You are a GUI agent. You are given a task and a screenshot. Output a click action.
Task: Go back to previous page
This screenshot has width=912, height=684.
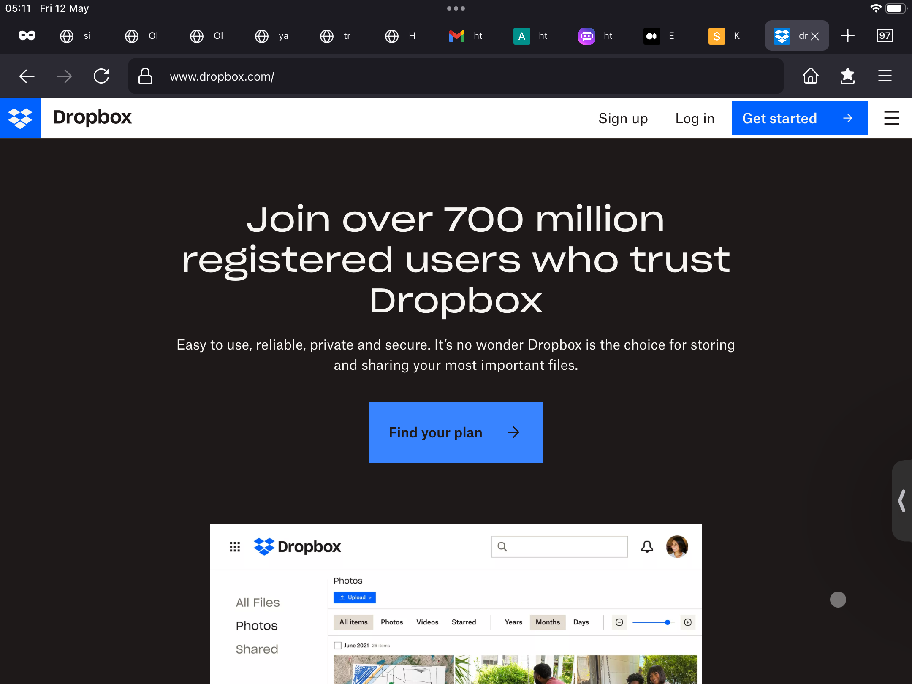point(27,76)
